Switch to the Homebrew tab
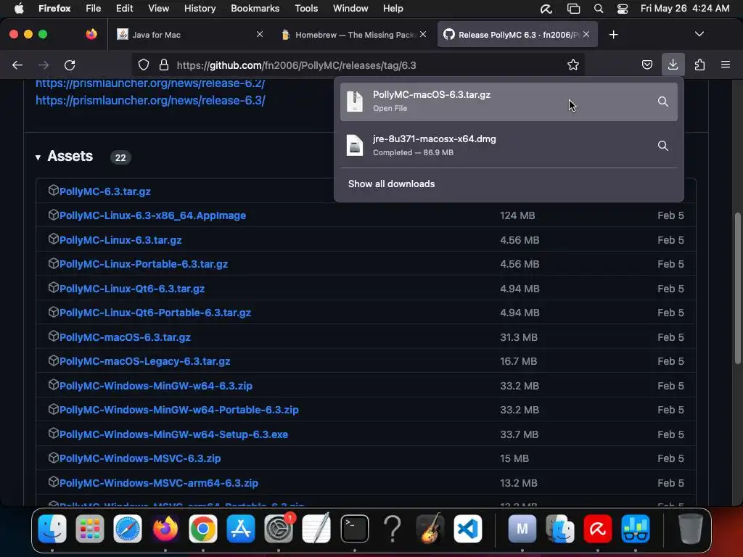The height and width of the screenshot is (557, 743). 354,35
